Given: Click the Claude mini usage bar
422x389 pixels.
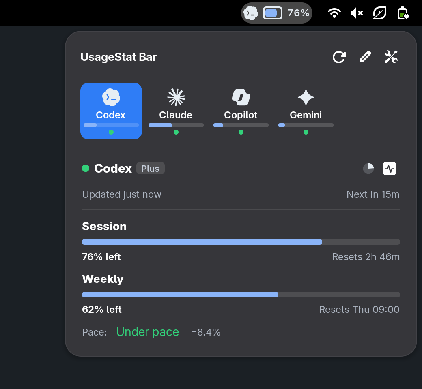Looking at the screenshot, I should pyautogui.click(x=176, y=125).
